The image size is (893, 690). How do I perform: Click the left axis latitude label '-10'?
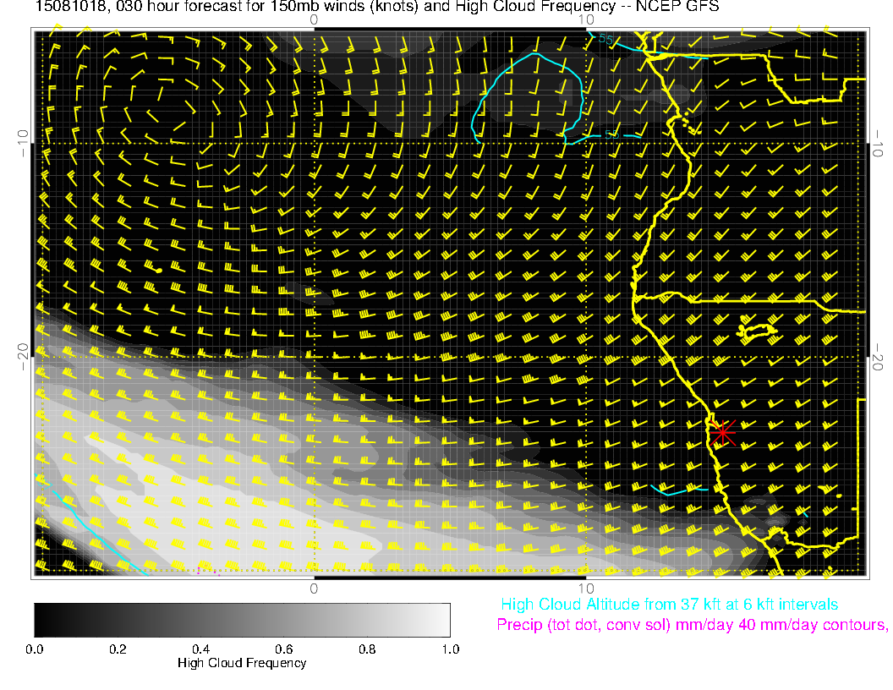[22, 143]
